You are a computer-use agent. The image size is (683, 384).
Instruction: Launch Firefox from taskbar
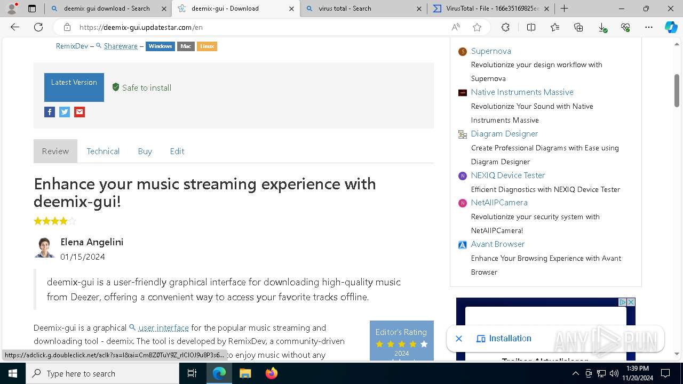271,373
